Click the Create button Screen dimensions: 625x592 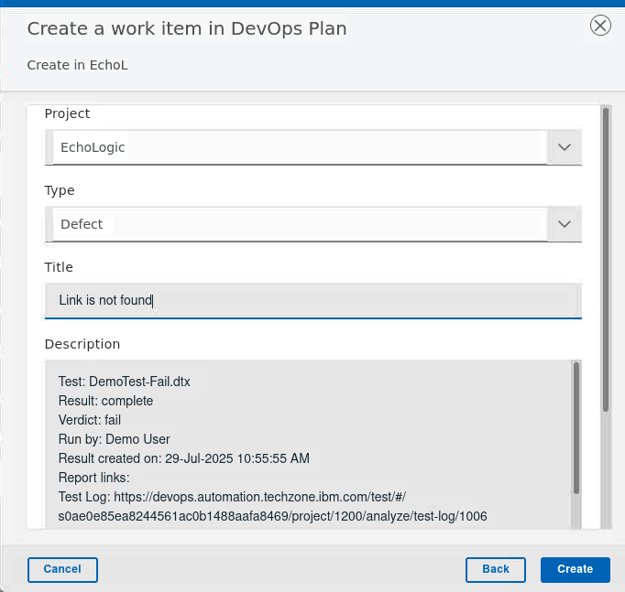point(576,570)
